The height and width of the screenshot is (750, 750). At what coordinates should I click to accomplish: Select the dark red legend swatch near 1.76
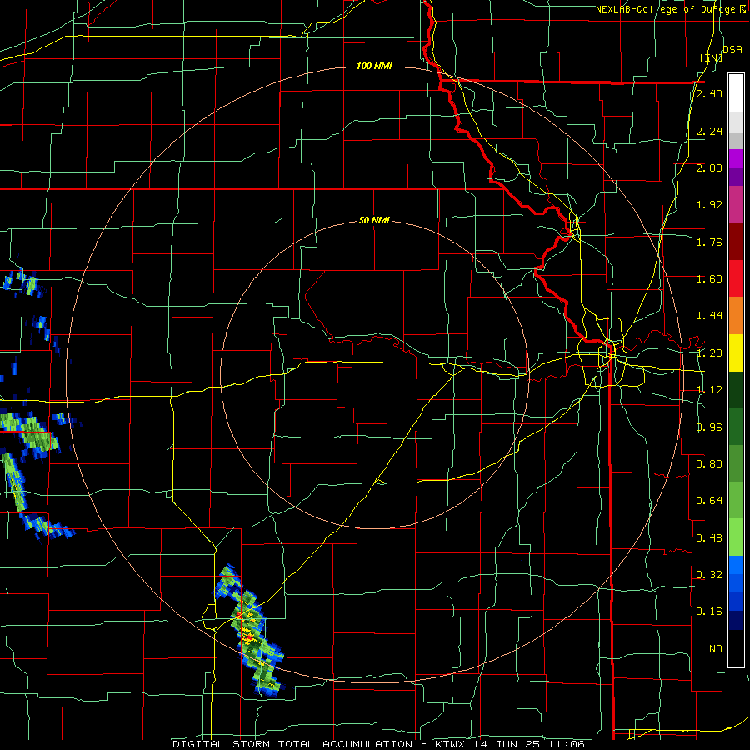pyautogui.click(x=736, y=242)
